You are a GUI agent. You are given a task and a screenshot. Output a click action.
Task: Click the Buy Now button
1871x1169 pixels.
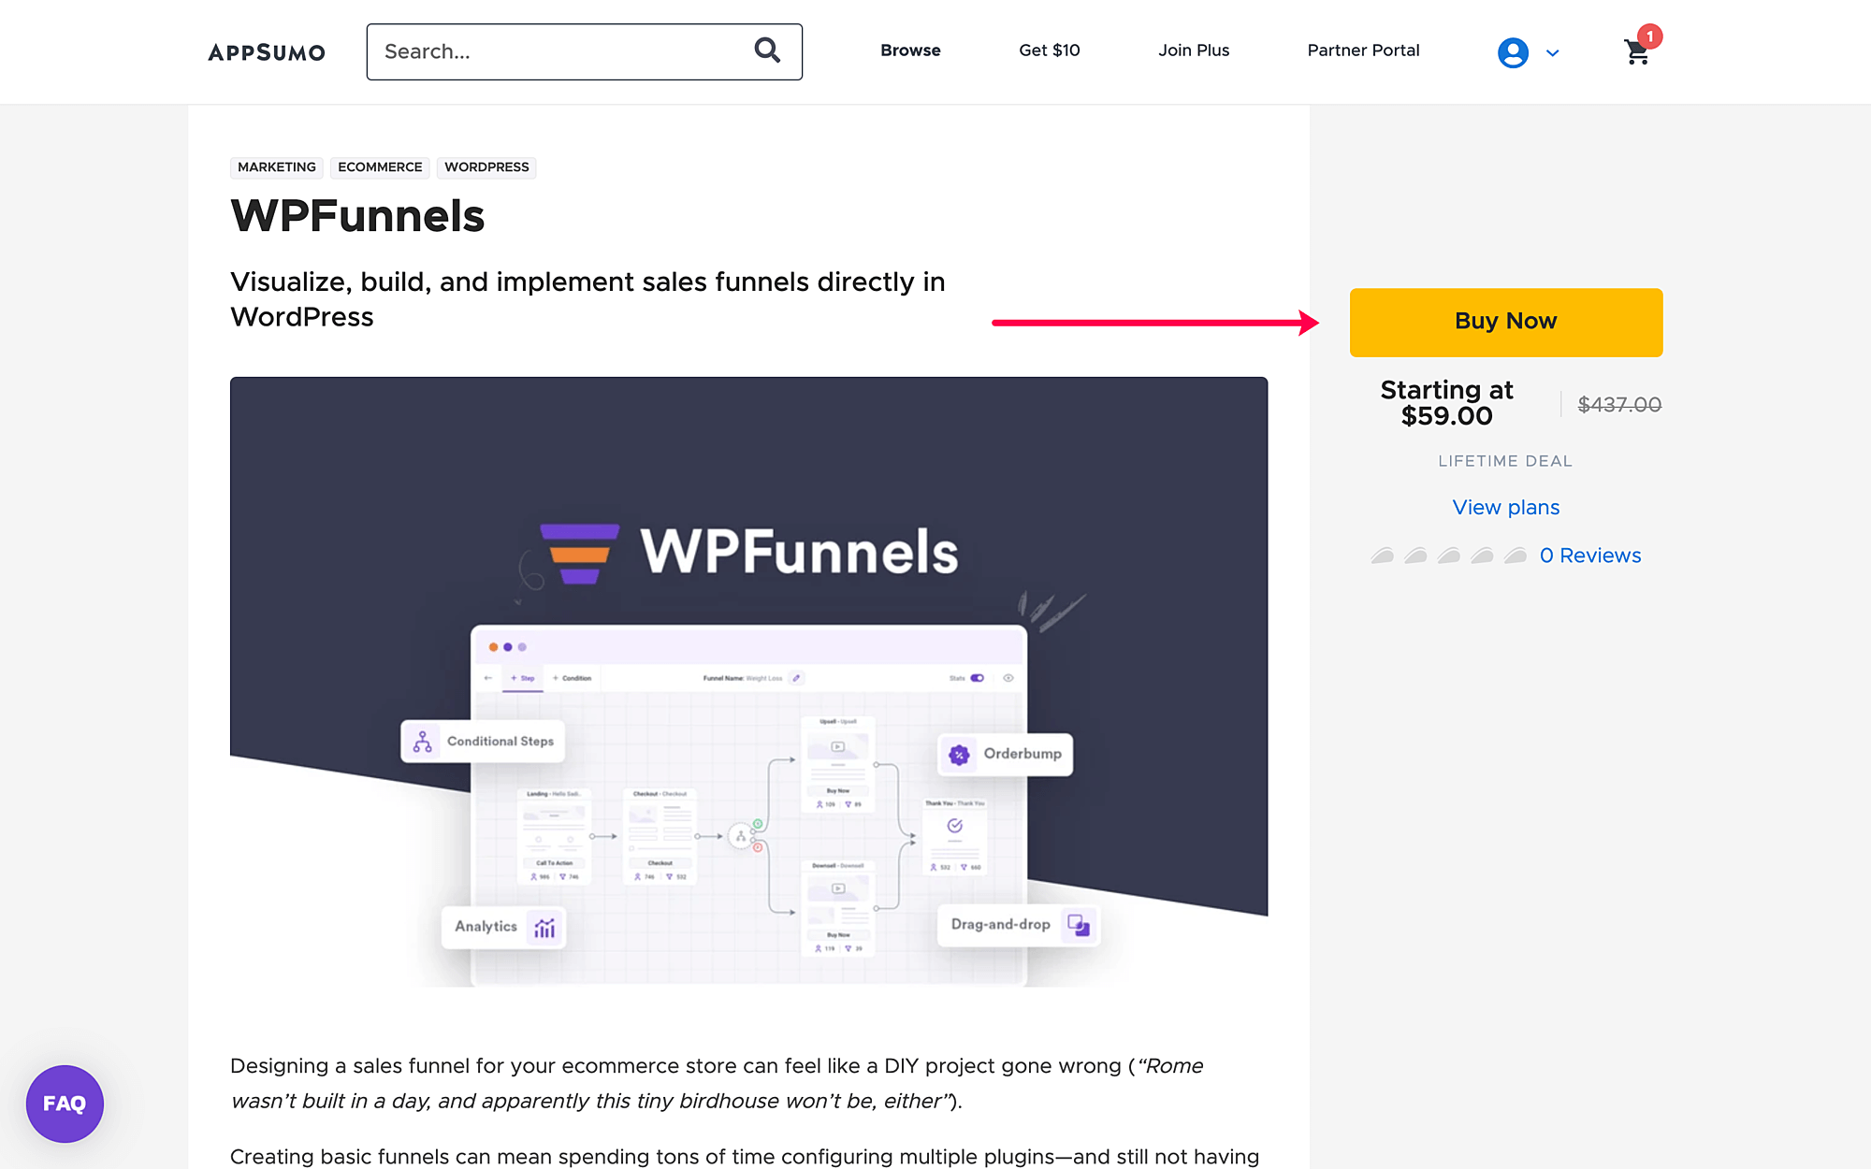tap(1506, 322)
